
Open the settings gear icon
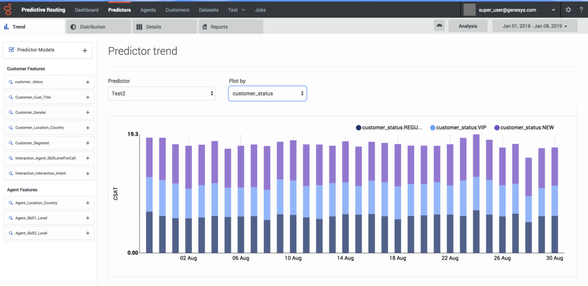tap(568, 10)
